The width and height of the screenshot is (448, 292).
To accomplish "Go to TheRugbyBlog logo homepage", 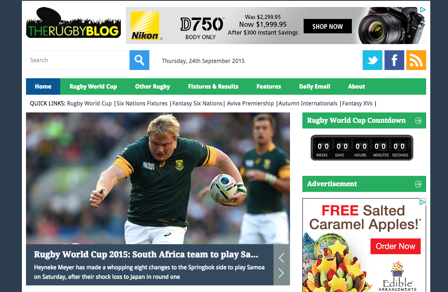I will pos(73,23).
